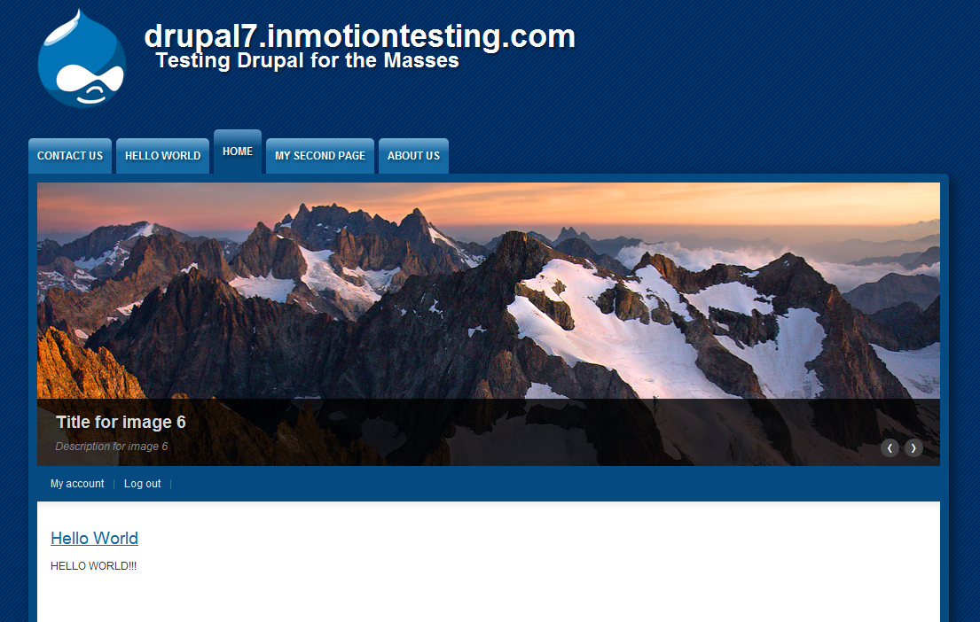The width and height of the screenshot is (980, 622).
Task: Click the HELLO WORLD!!! body text
Action: pos(93,566)
